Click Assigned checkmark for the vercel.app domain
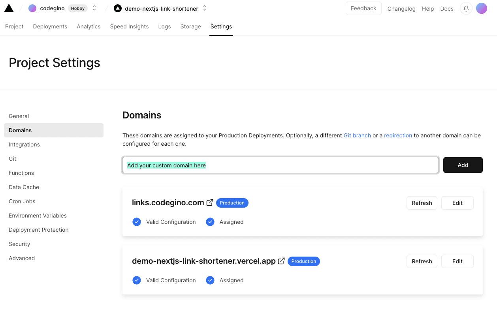The width and height of the screenshot is (497, 332). (x=210, y=280)
